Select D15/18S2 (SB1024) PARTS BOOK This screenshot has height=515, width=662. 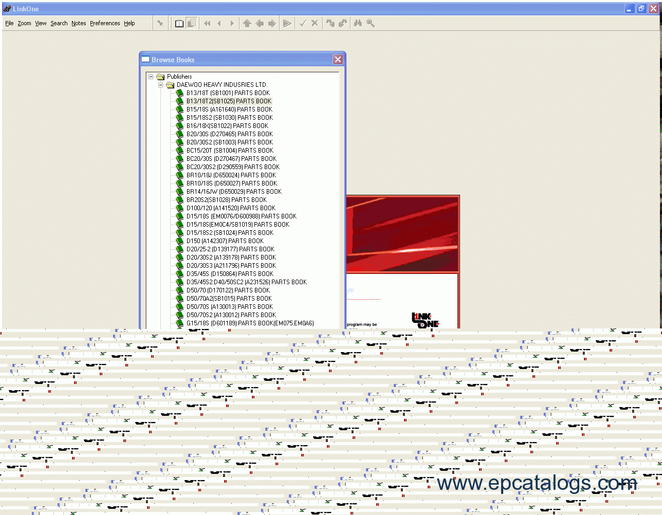pyautogui.click(x=230, y=233)
